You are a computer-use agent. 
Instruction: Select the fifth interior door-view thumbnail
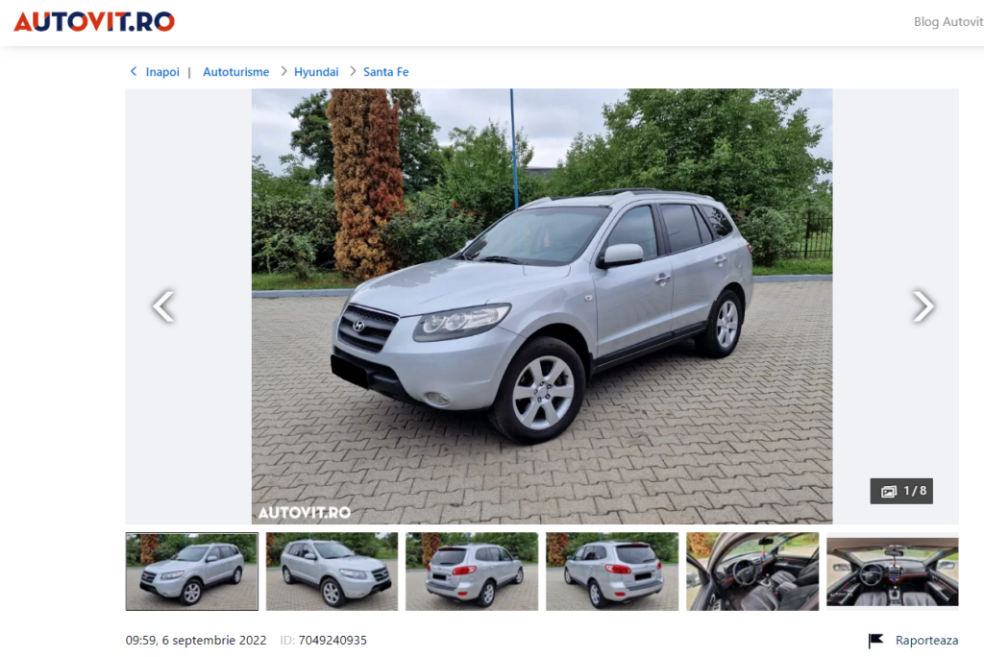(752, 571)
